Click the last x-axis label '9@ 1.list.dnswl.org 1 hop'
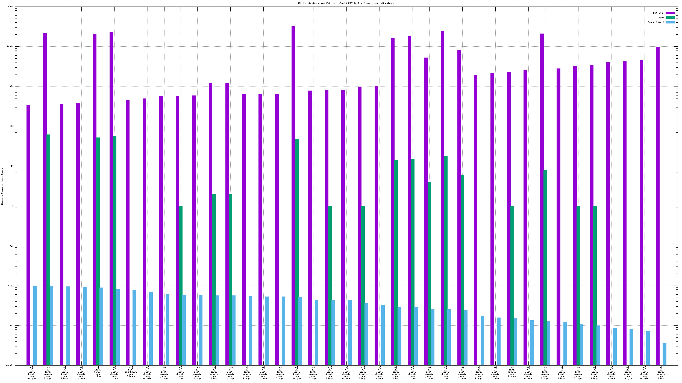 [661, 373]
